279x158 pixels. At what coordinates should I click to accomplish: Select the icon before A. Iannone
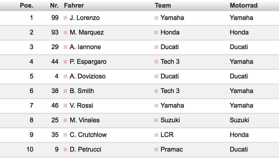click(x=65, y=47)
